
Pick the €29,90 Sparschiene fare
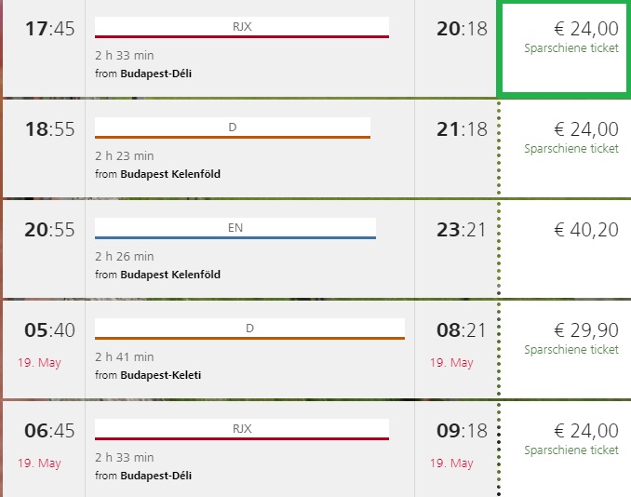(x=585, y=330)
